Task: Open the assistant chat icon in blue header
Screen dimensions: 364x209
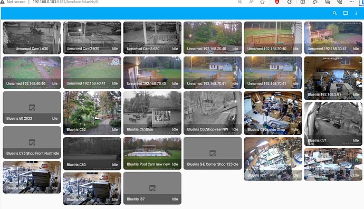Action: (346, 13)
